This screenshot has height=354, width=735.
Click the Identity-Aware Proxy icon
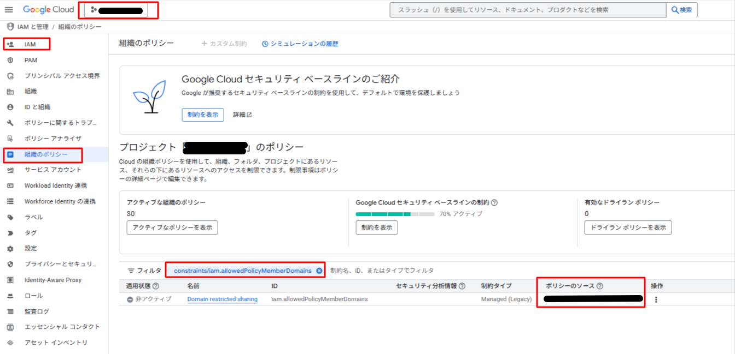coord(10,280)
